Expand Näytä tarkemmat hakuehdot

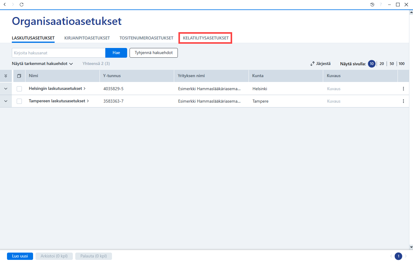pyautogui.click(x=42, y=64)
